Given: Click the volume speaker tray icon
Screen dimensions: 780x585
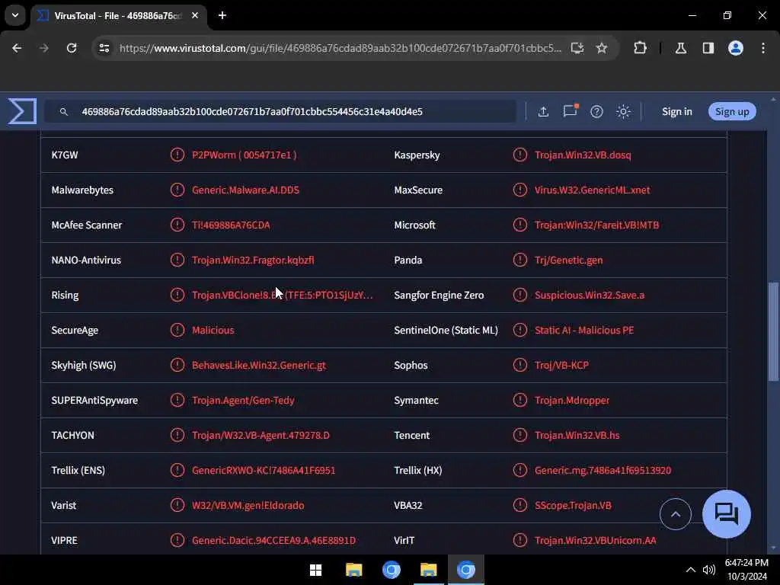Looking at the screenshot, I should (709, 570).
